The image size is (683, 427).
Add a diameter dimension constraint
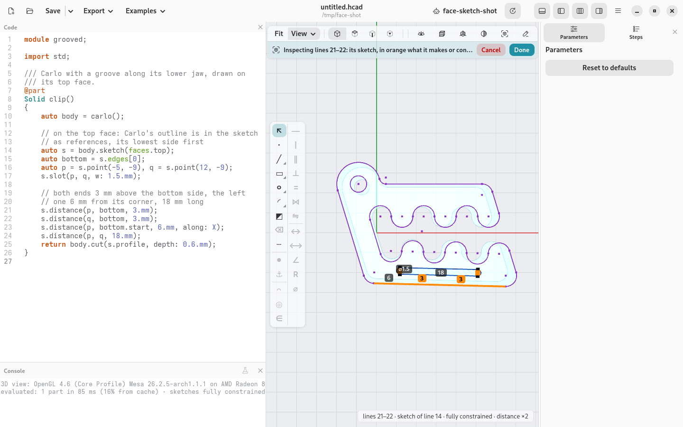pyautogui.click(x=295, y=289)
